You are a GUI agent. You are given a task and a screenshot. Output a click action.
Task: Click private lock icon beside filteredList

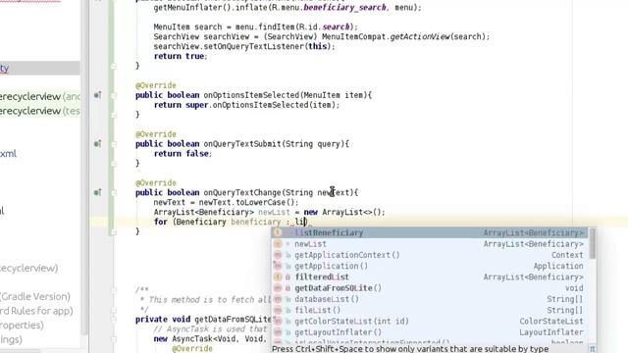[x=288, y=277]
